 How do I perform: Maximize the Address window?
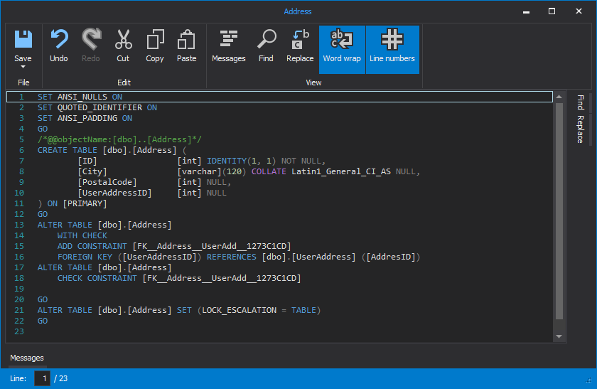pos(552,11)
